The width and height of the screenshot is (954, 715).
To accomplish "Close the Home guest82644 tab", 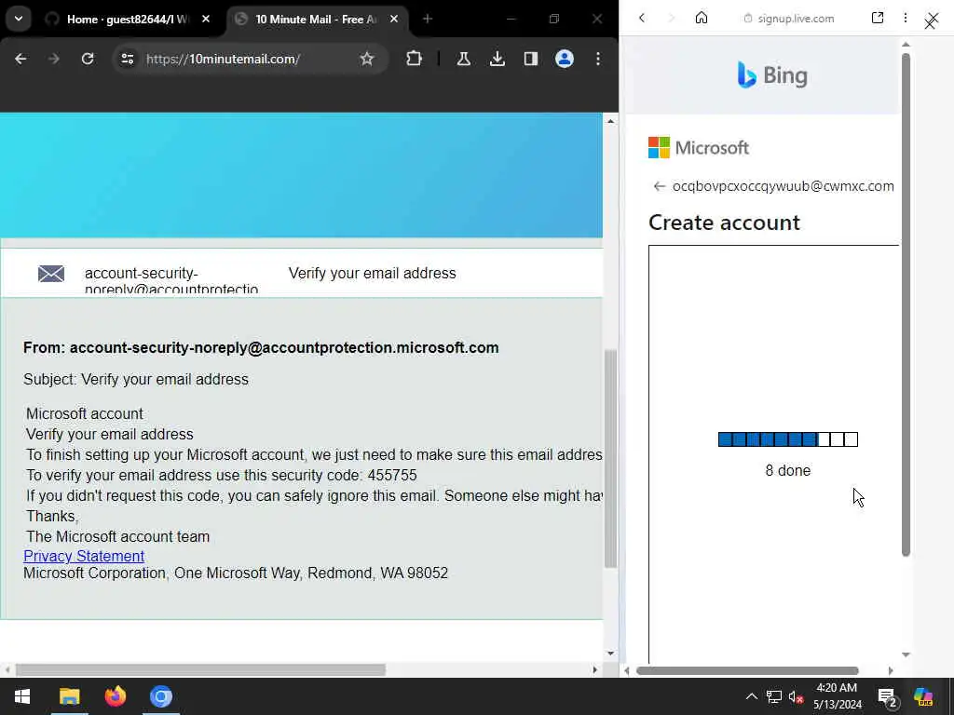I will click(x=206, y=20).
